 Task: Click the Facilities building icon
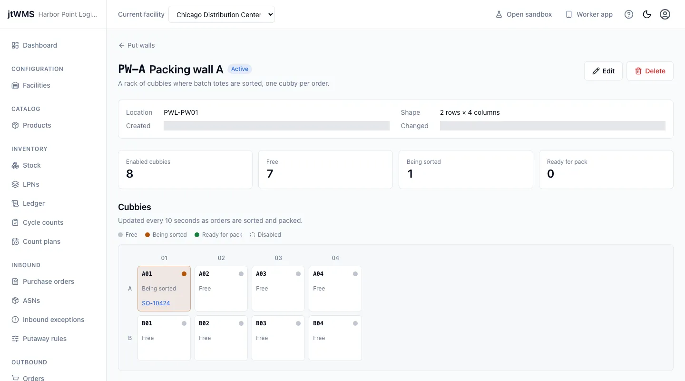(15, 85)
